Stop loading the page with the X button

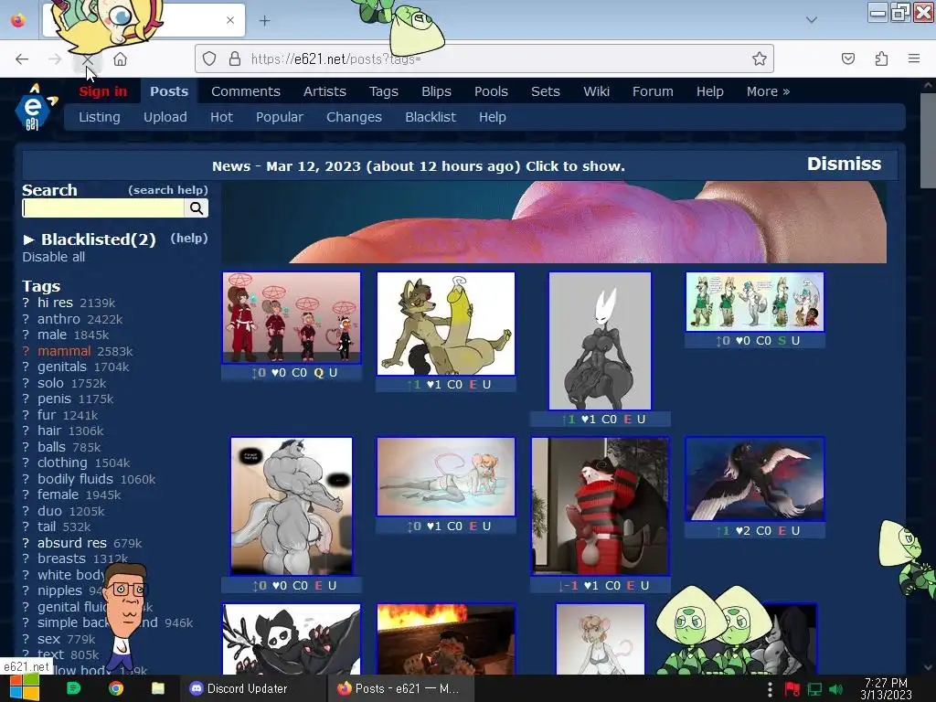coord(87,59)
